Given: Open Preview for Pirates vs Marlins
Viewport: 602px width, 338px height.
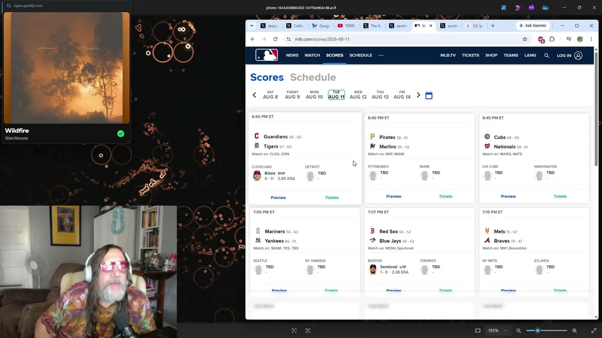Looking at the screenshot, I should coord(394,197).
